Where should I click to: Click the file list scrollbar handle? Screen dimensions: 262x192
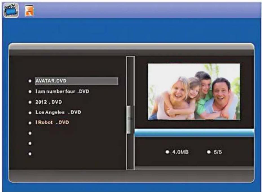[130, 120]
